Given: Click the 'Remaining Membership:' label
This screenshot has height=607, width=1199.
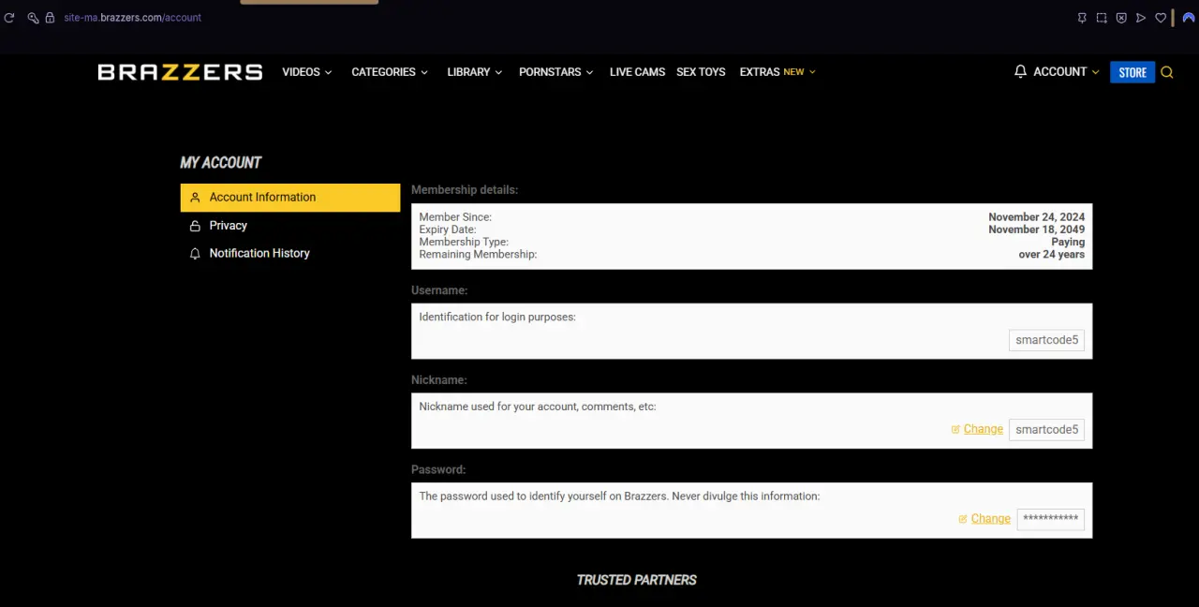Looking at the screenshot, I should click(x=478, y=255).
